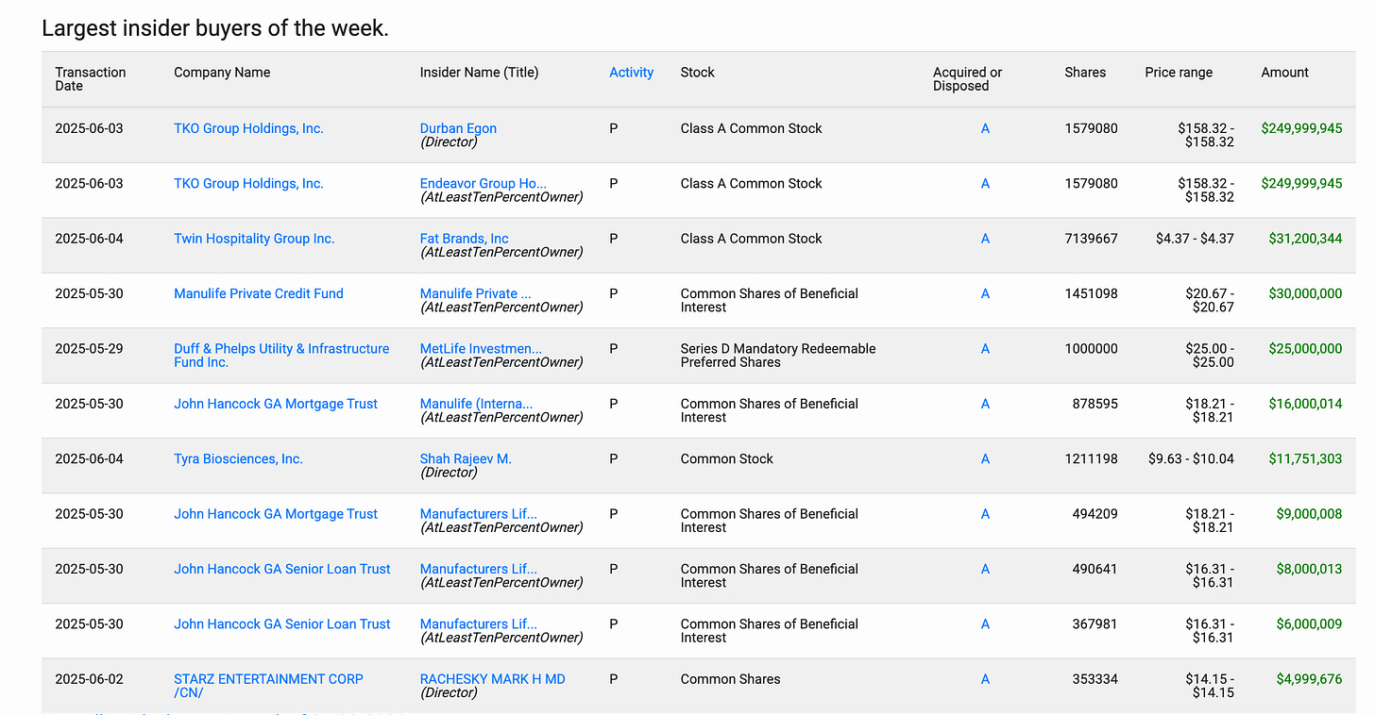1375x715 pixels.
Task: Click Acquired 'A' link in Duff & Phelps row
Action: click(x=985, y=349)
